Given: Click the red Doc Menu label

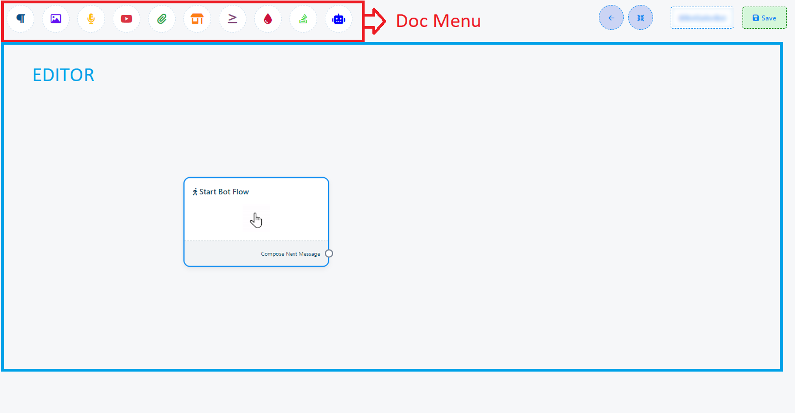Looking at the screenshot, I should pos(438,21).
